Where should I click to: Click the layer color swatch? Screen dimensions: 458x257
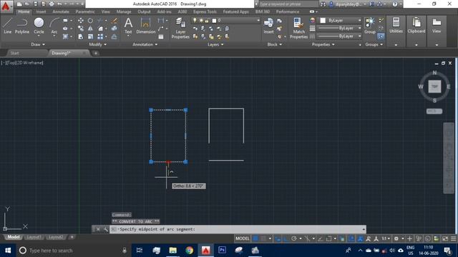pyautogui.click(x=214, y=21)
